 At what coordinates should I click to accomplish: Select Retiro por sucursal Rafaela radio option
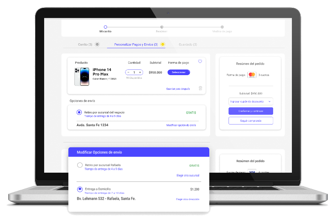pyautogui.click(x=80, y=165)
